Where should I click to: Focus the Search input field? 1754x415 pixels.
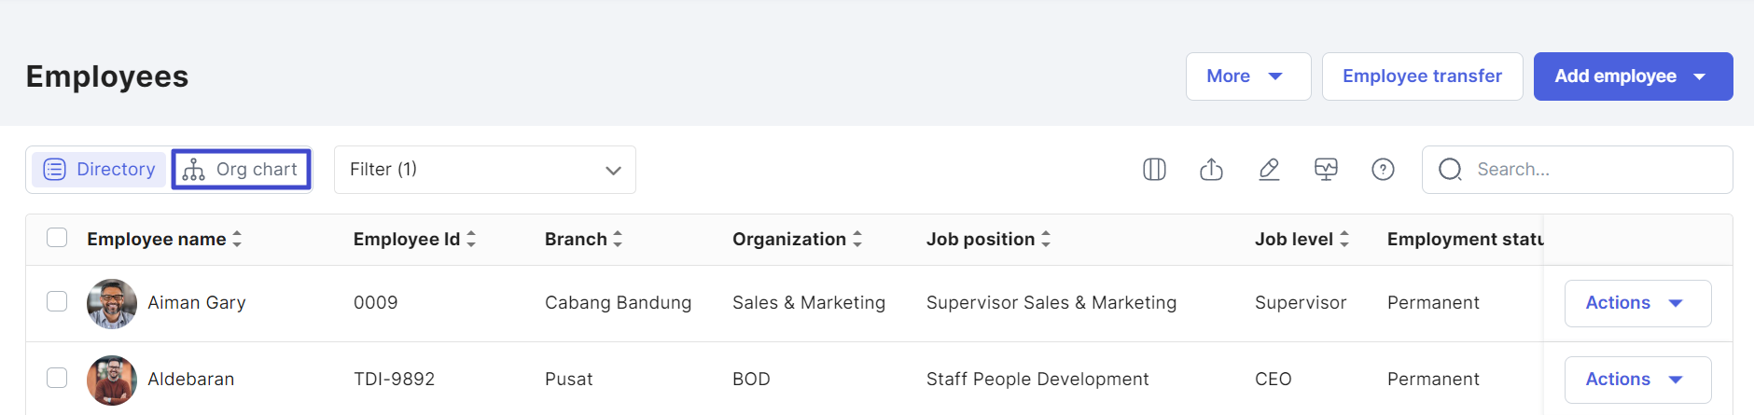[1577, 170]
